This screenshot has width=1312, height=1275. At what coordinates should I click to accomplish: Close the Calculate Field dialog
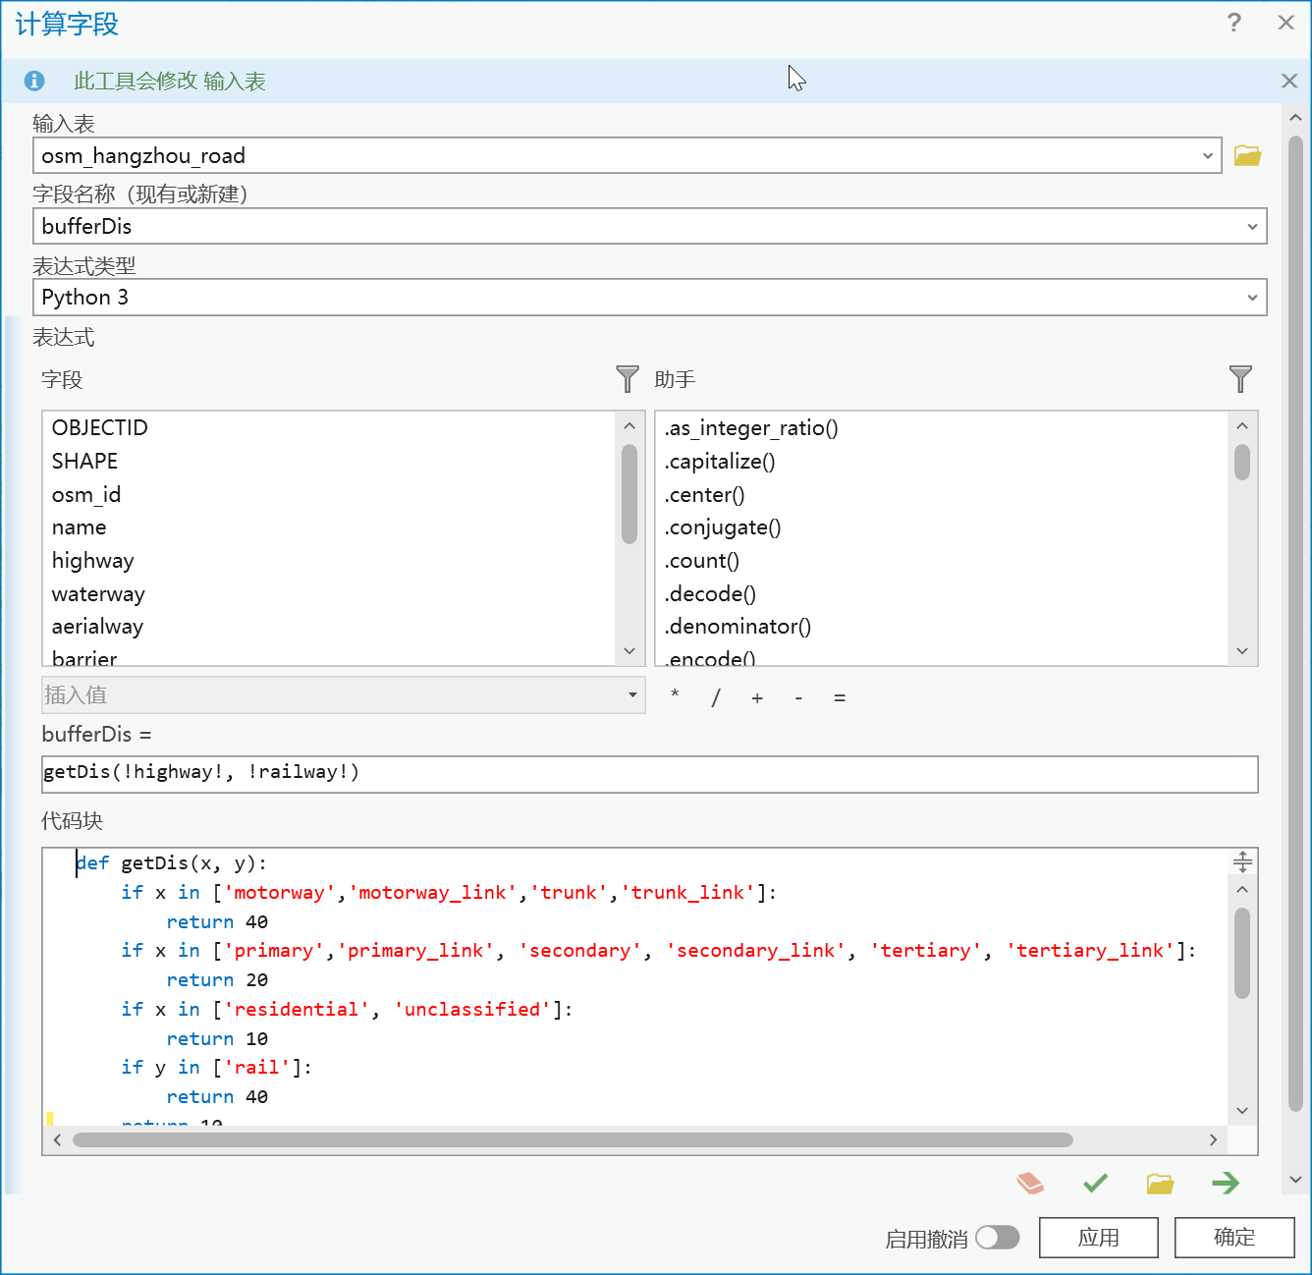click(x=1285, y=23)
